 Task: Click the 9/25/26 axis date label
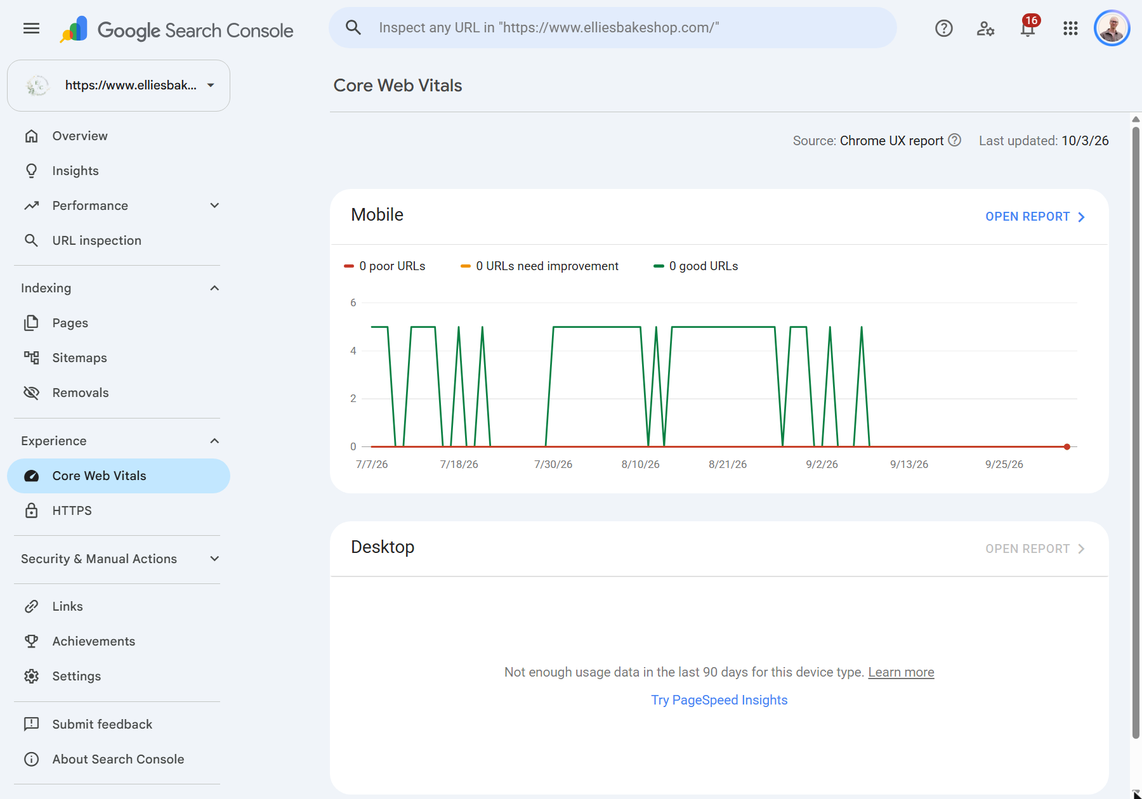click(1004, 464)
